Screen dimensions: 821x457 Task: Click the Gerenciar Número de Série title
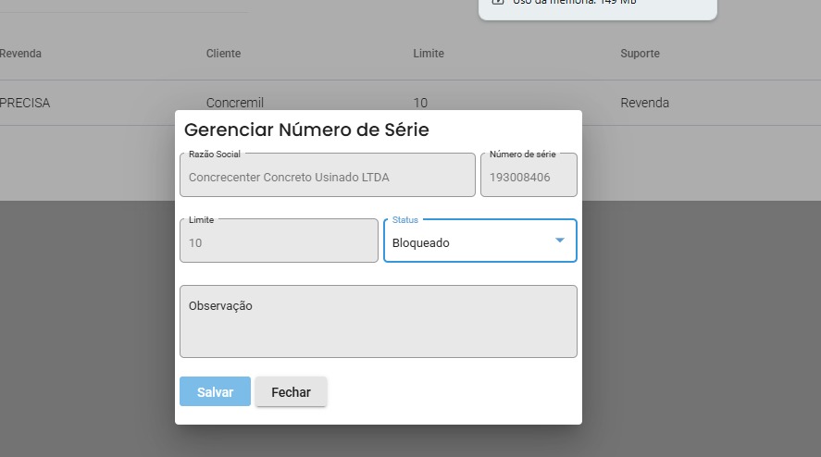point(306,130)
